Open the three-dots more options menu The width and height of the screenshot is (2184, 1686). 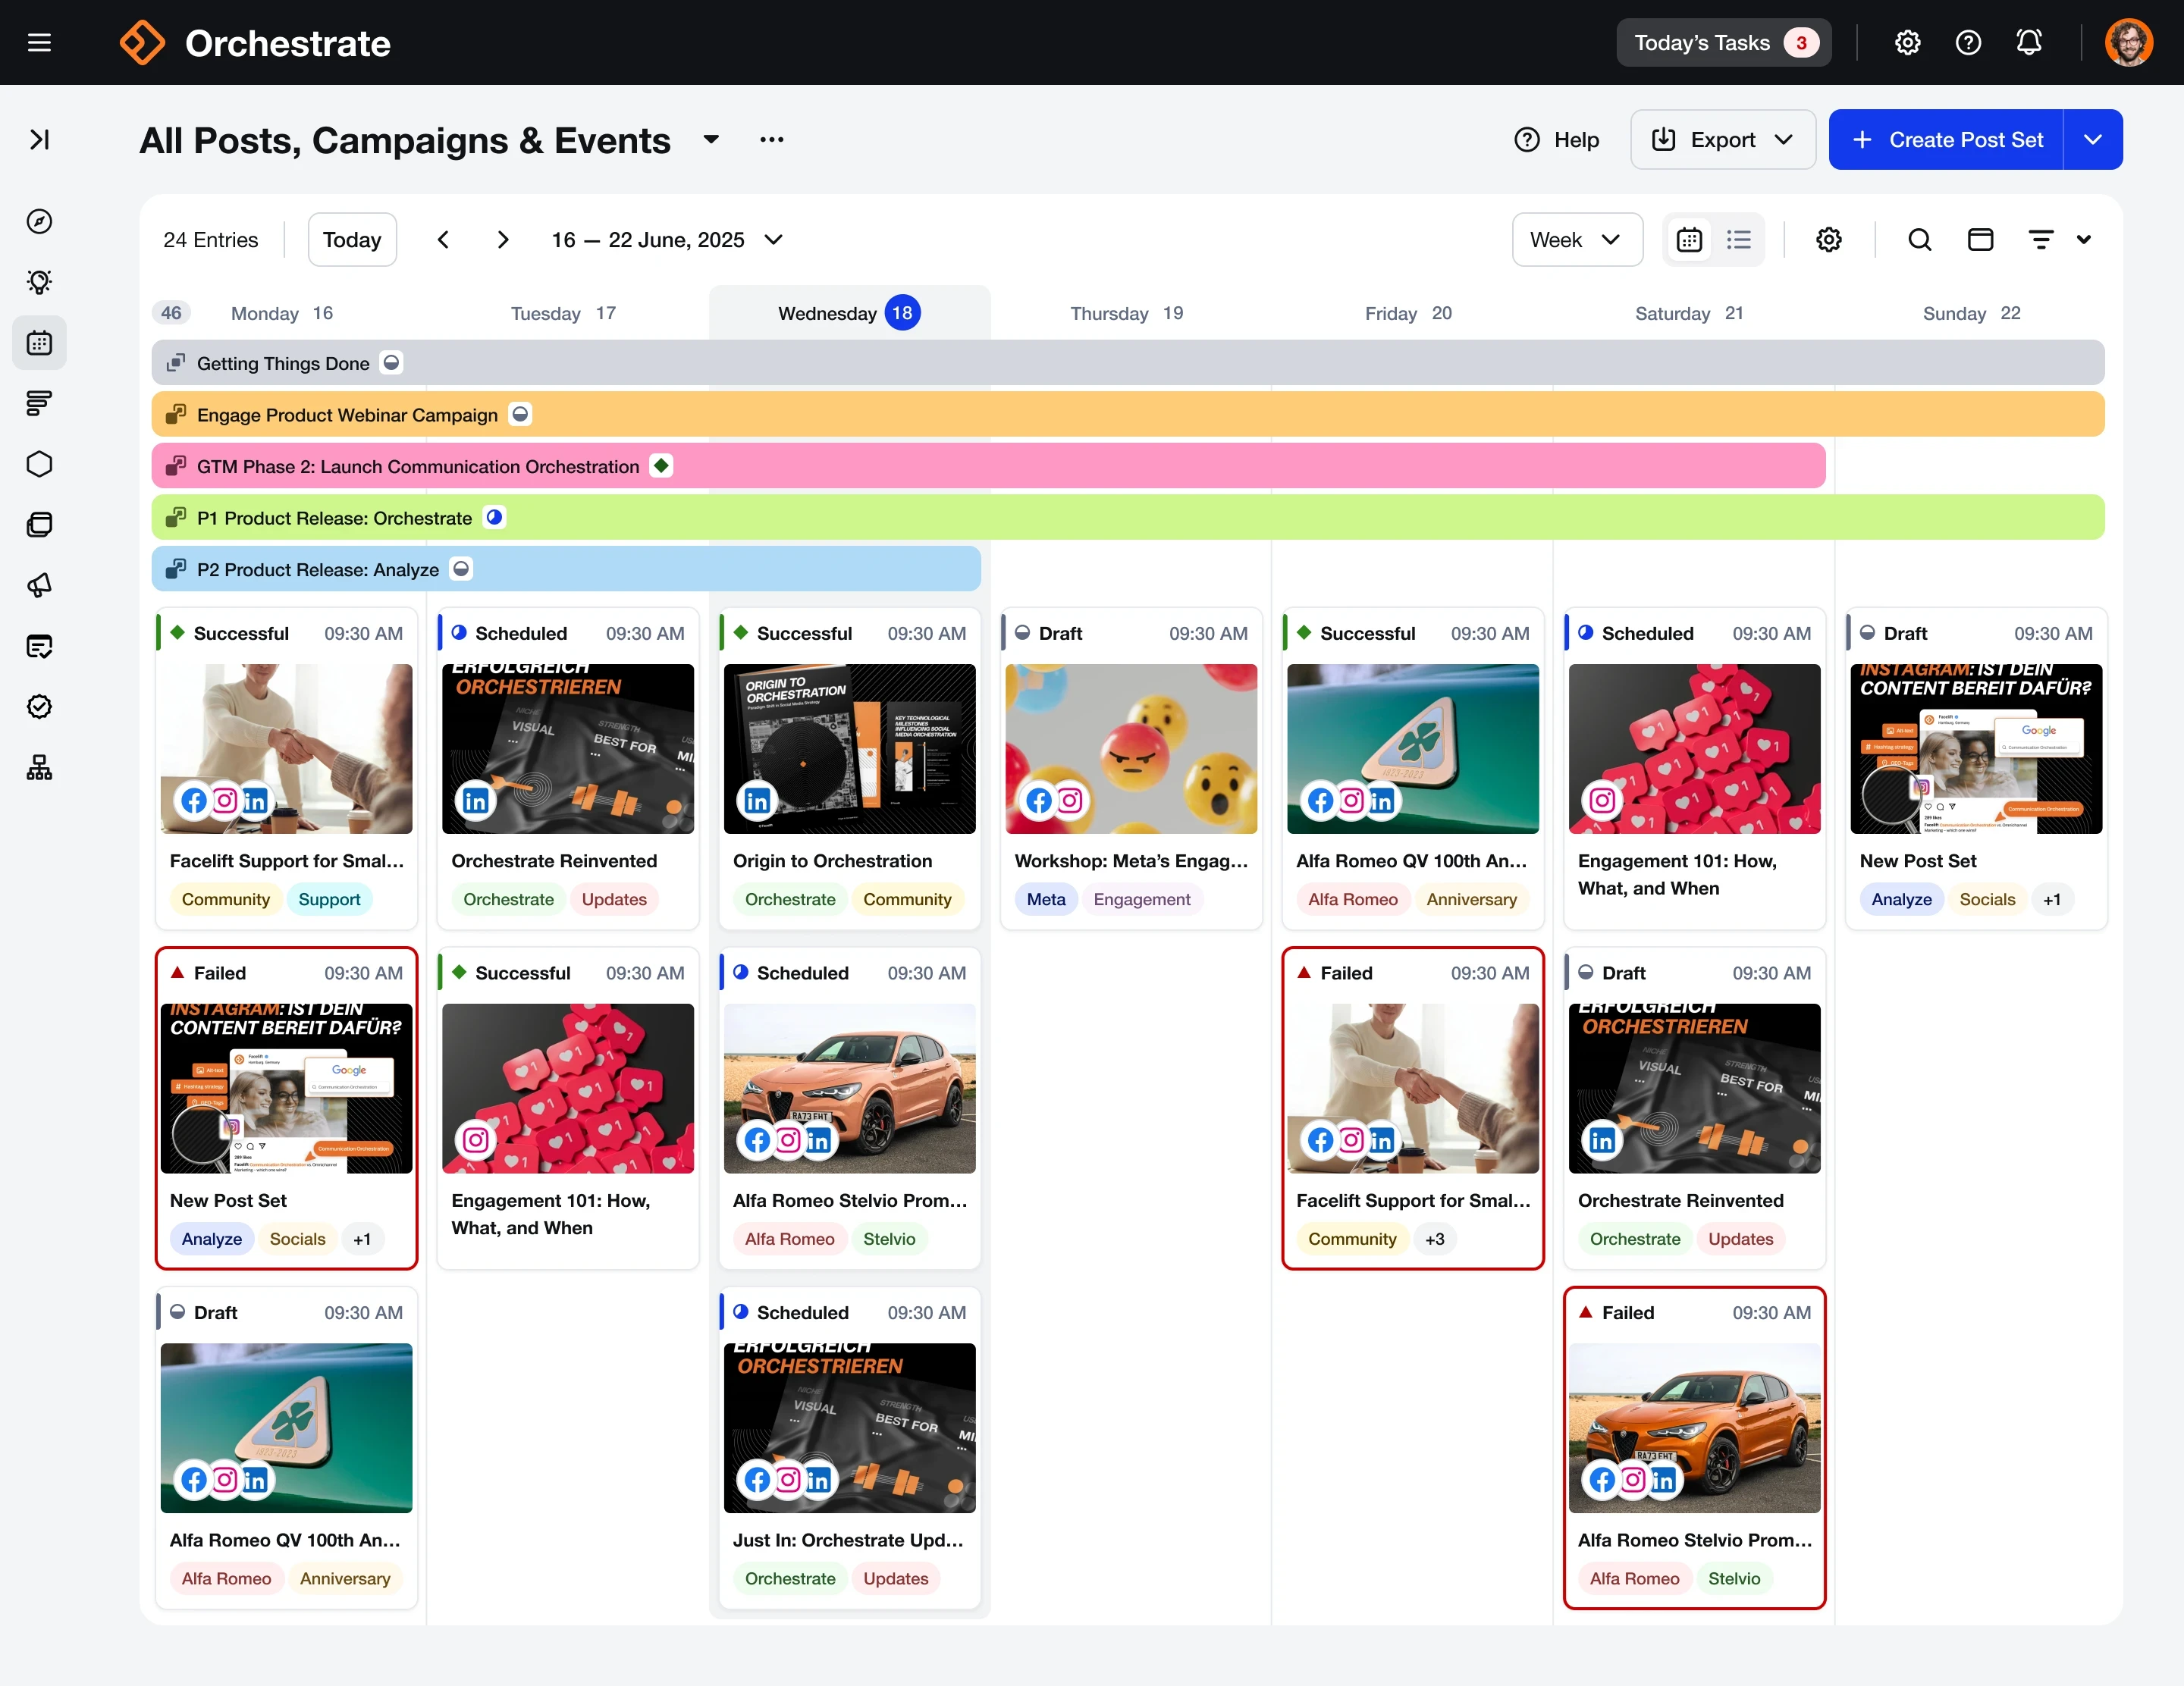tap(771, 140)
